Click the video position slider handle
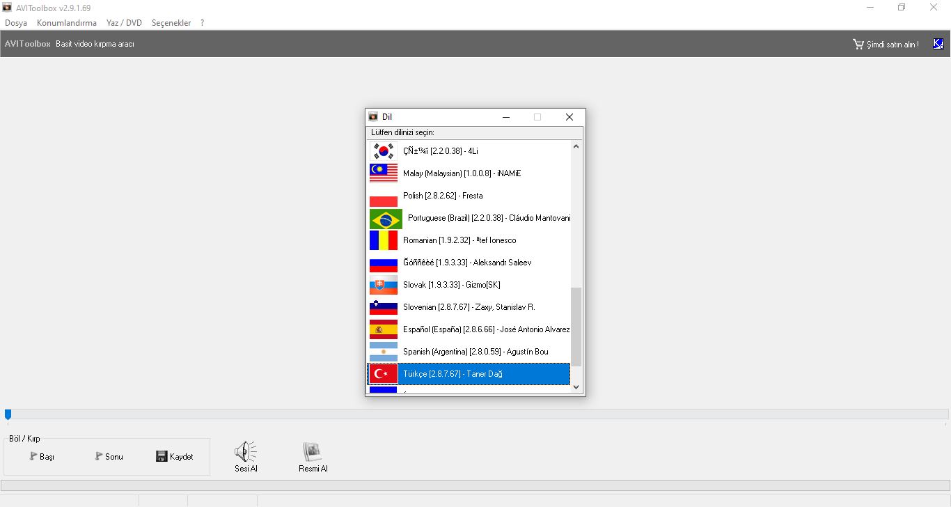 point(8,414)
